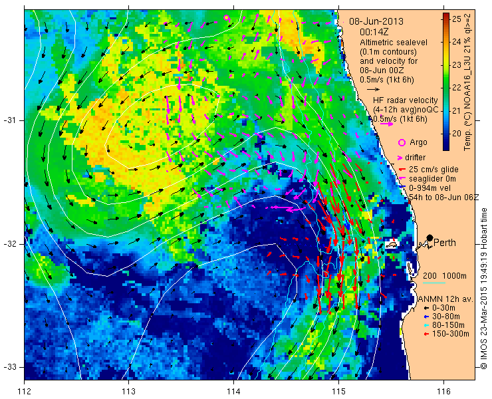
Task: Click the 200 1000m isobath label
Action: pyautogui.click(x=445, y=276)
